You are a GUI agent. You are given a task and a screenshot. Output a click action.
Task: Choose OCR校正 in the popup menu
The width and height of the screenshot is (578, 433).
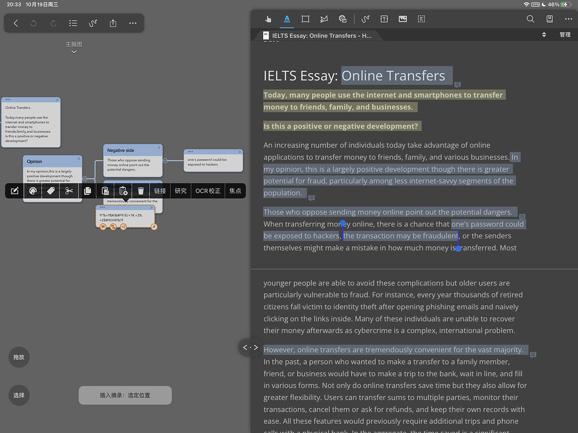click(x=208, y=191)
